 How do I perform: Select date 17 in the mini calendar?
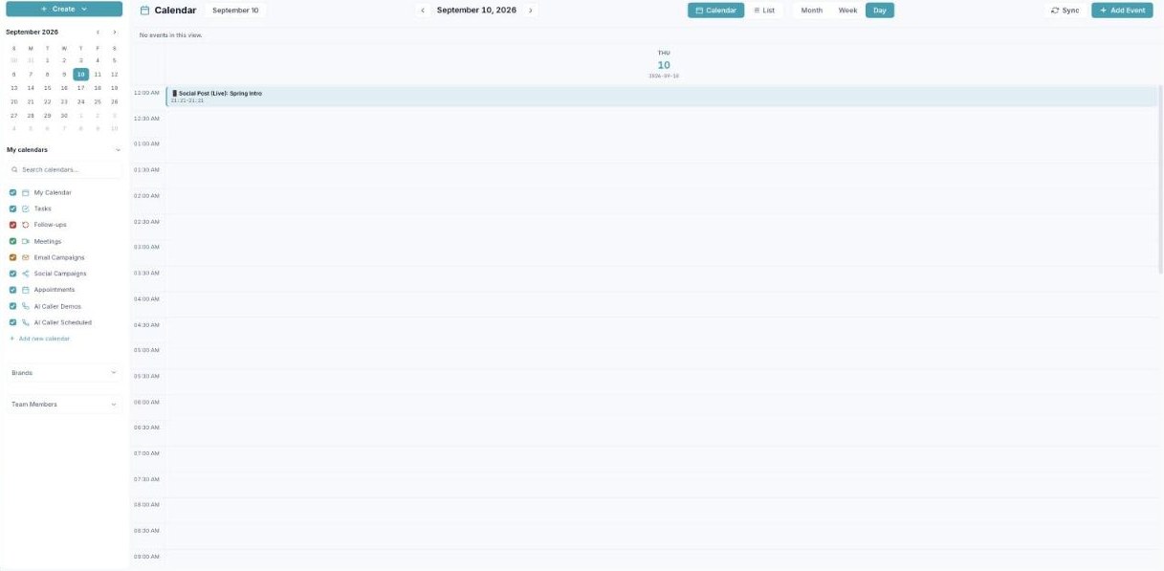click(80, 87)
